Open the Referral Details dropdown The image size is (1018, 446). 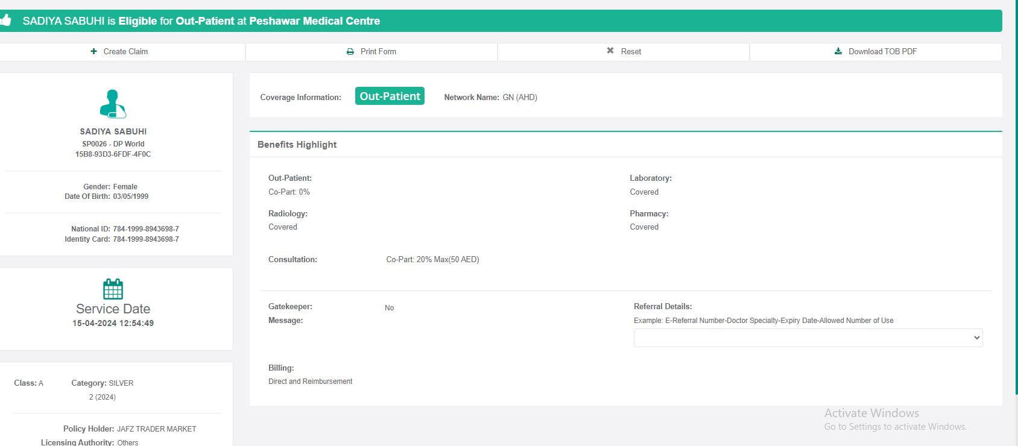tap(808, 338)
